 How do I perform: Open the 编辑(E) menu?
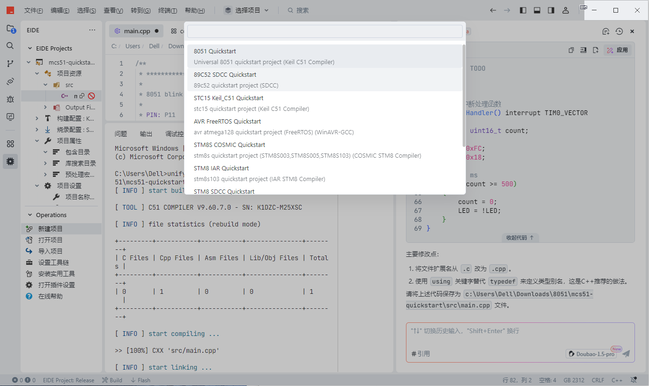[x=60, y=10]
